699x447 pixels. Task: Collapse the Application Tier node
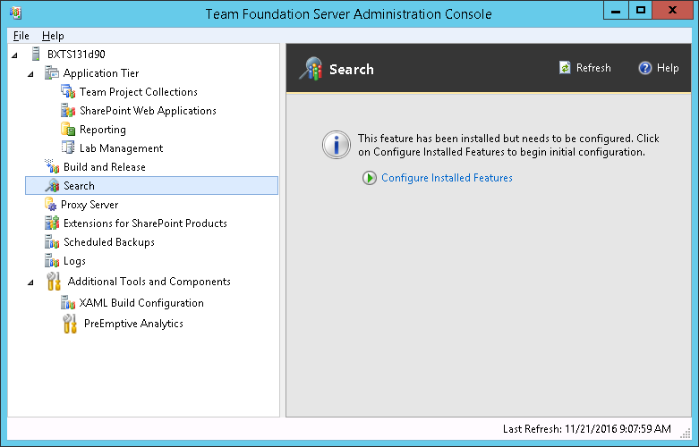coord(30,74)
